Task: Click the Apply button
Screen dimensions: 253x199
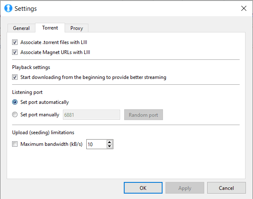Action: click(185, 188)
